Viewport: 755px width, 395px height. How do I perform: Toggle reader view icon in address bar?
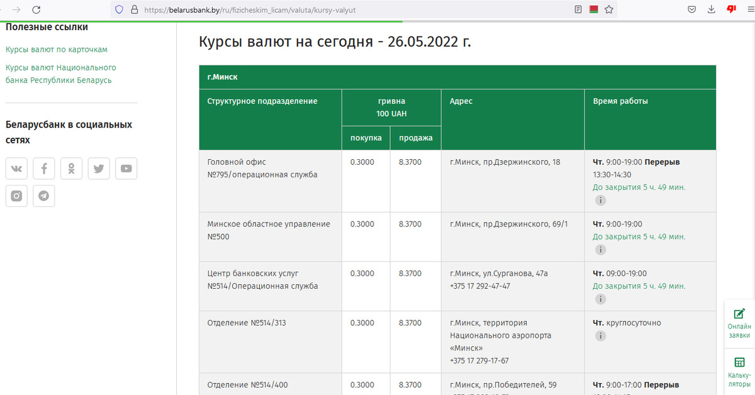tap(578, 9)
